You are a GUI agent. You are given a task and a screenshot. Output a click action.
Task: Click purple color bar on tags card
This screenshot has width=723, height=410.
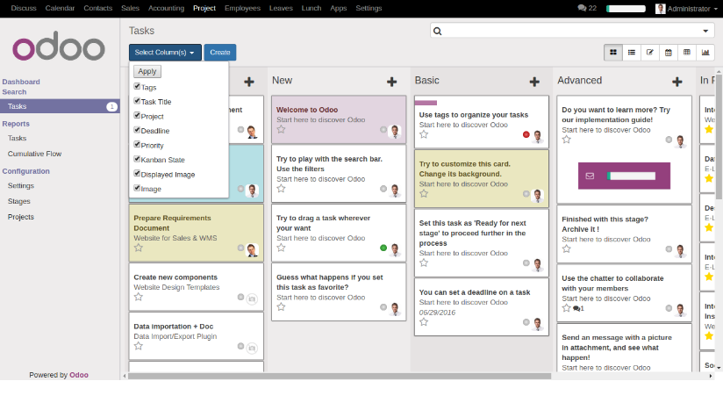[426, 103]
